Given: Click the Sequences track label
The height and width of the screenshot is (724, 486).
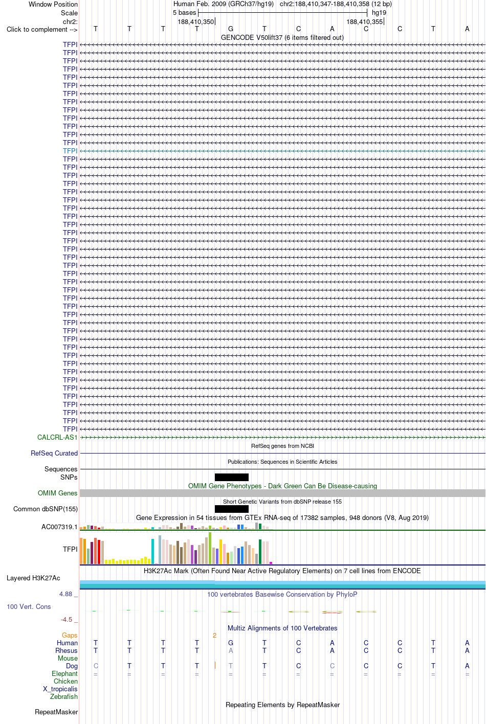Looking at the screenshot, I should click(61, 469).
